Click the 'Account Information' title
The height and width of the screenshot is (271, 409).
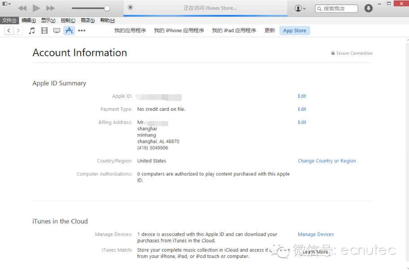coord(80,53)
